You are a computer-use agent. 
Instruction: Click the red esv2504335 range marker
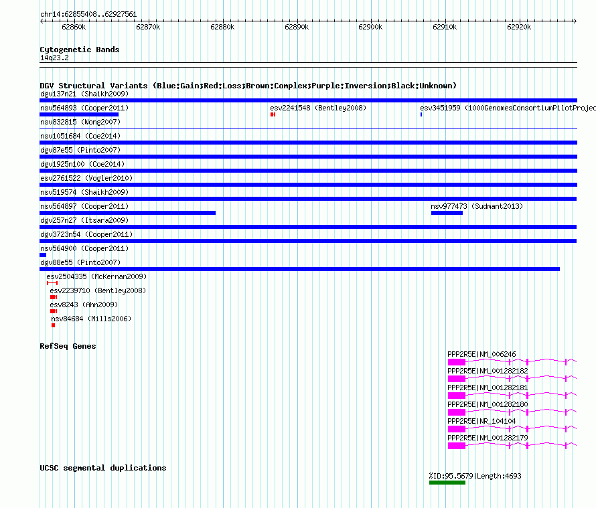(x=52, y=283)
